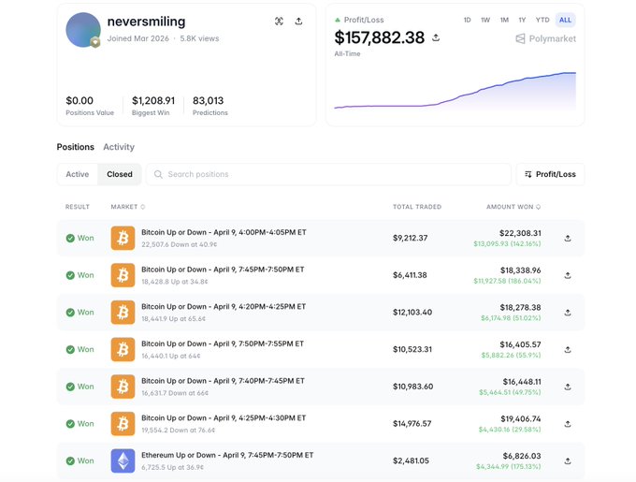636x482 pixels.
Task: Open Ethereum Up or Down April 9, 7:45PM-7:50PM ET
Action: coord(227,455)
